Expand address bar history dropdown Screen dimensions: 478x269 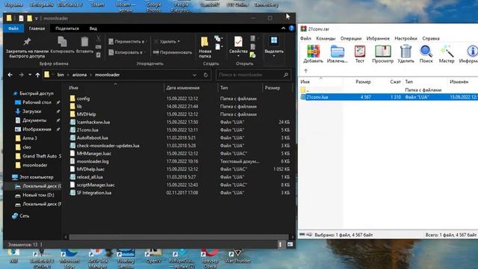pyautogui.click(x=194, y=75)
